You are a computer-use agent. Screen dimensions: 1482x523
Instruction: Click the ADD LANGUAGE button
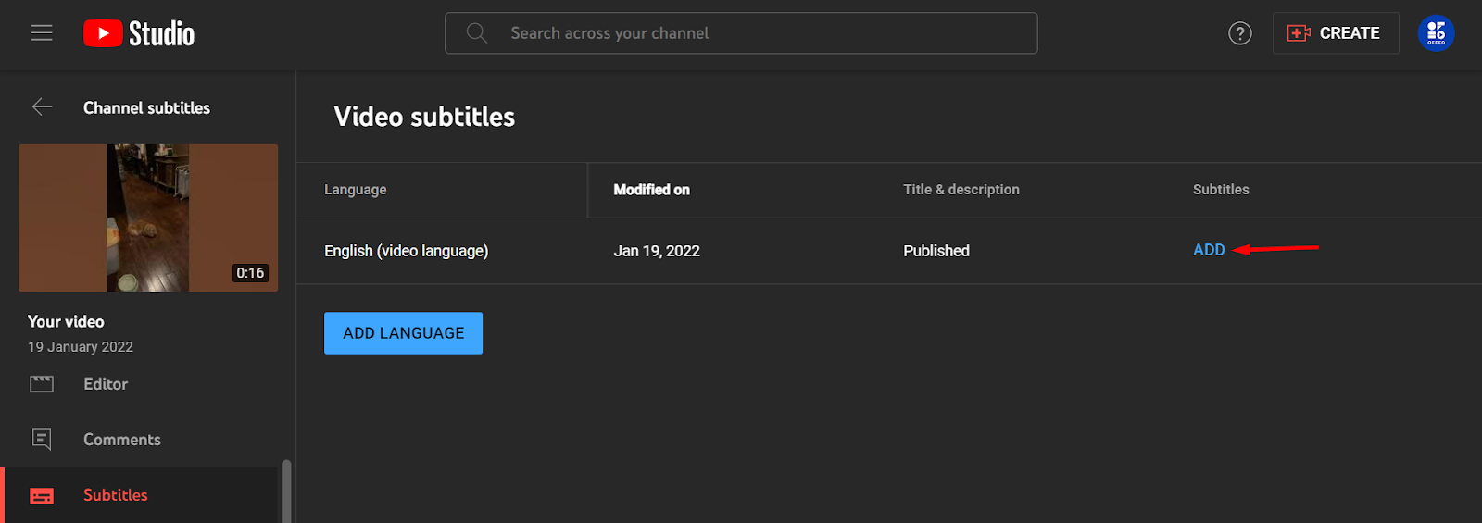click(x=403, y=333)
